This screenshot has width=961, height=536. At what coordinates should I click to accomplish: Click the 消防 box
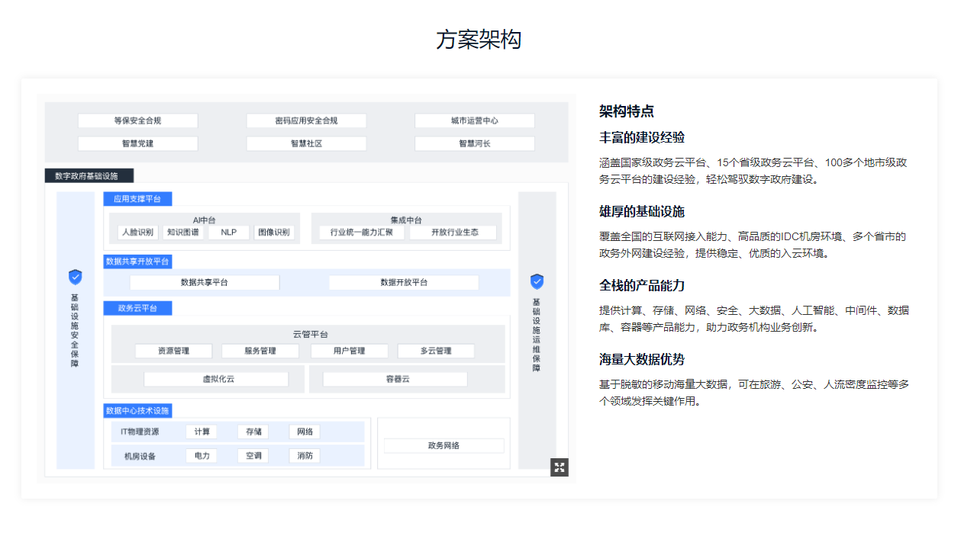point(305,456)
